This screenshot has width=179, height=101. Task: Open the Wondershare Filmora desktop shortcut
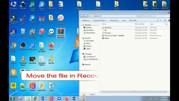(14, 20)
